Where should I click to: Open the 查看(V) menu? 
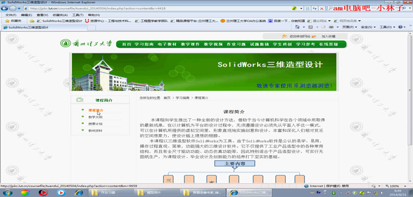coord(42,15)
